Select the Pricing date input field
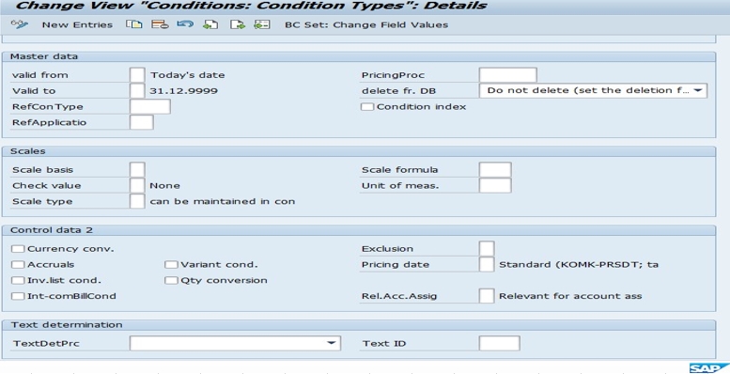 coord(487,265)
